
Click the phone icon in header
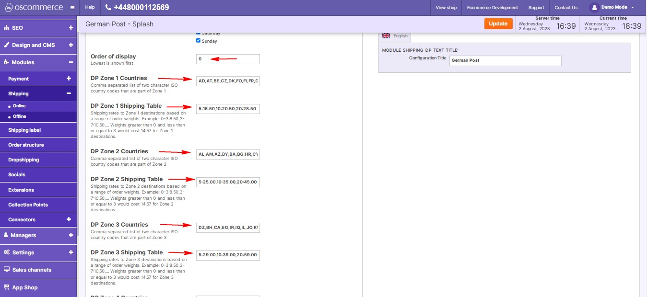[x=108, y=8]
